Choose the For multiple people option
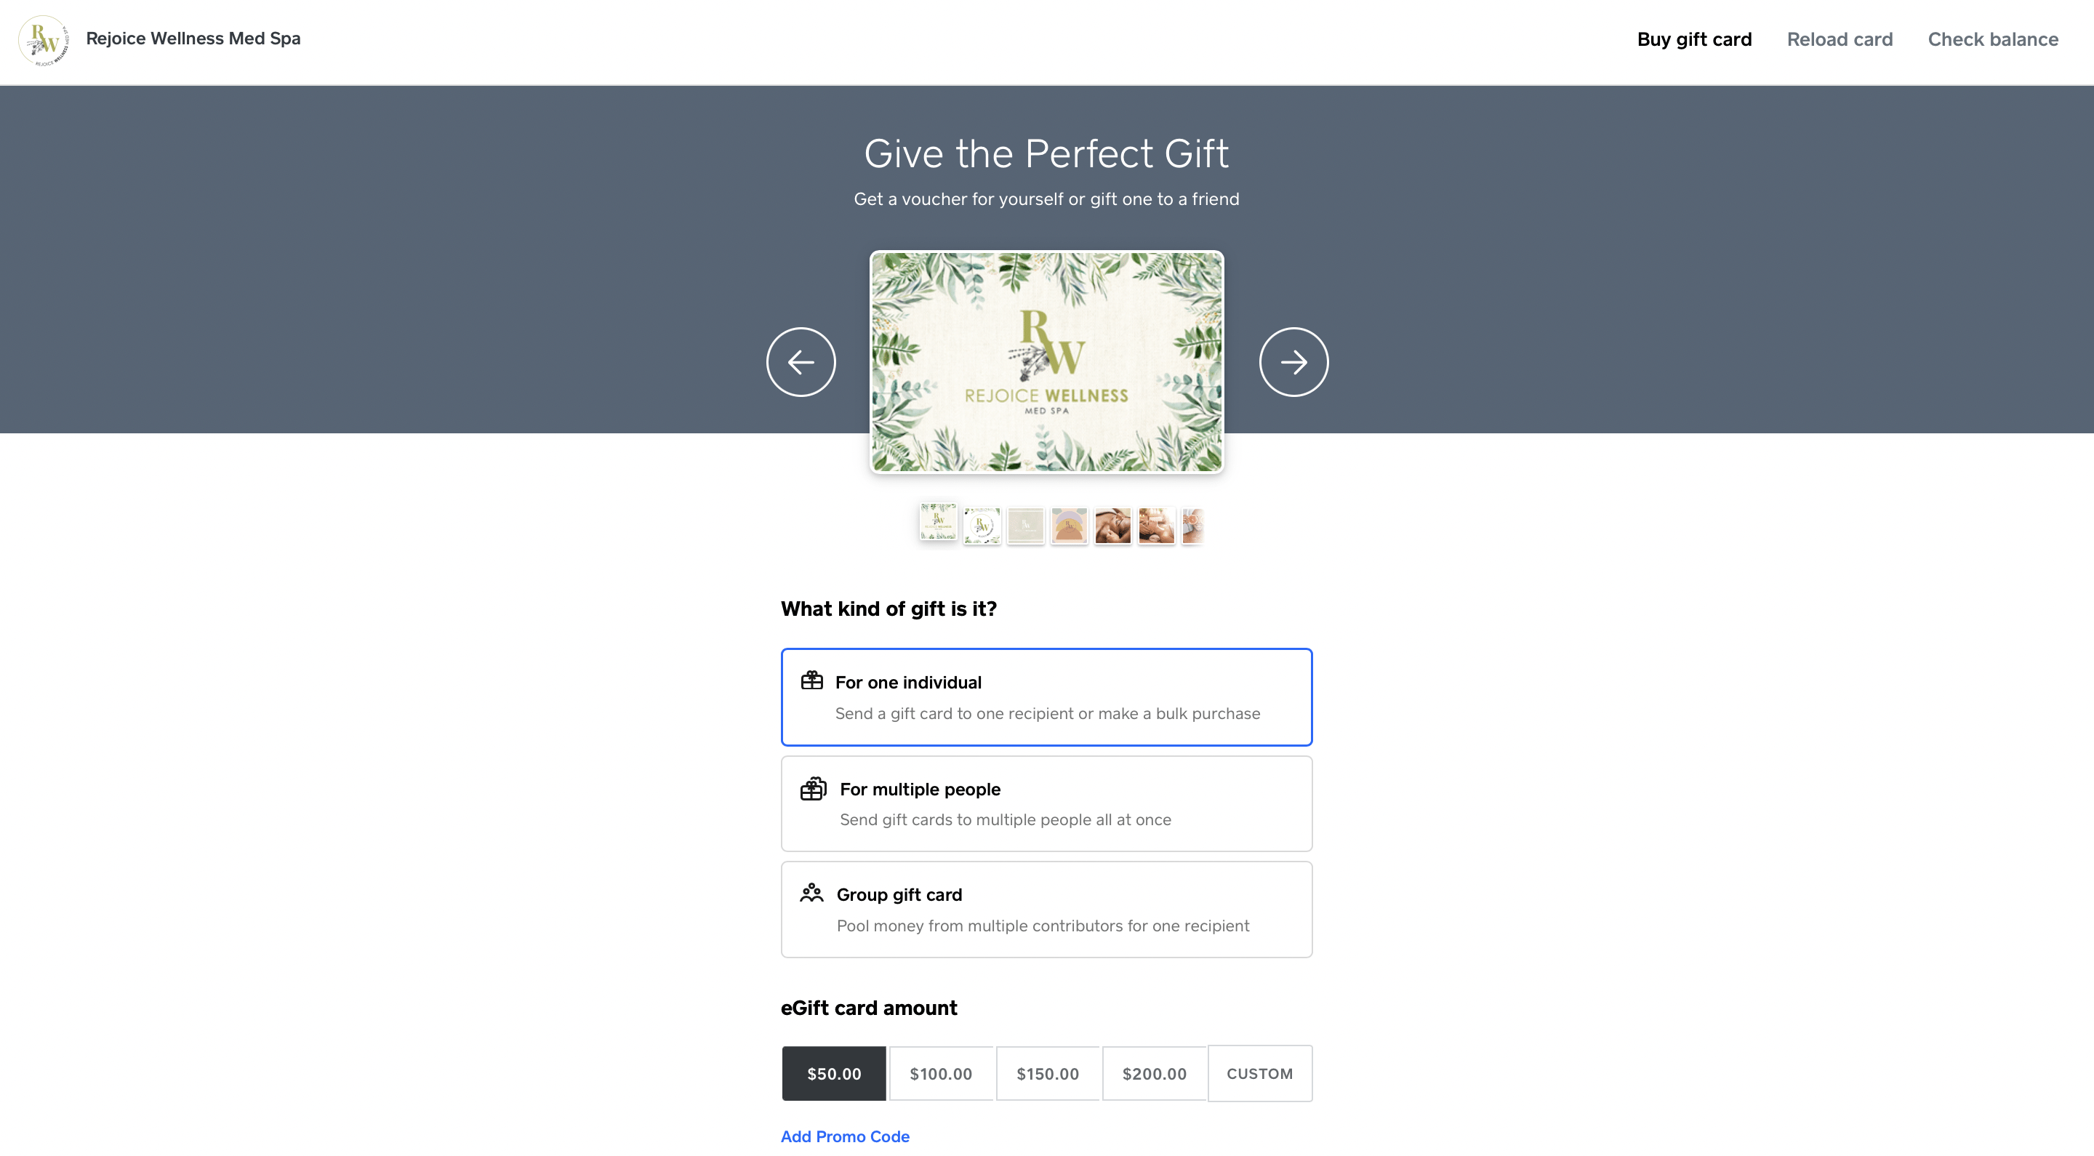2094x1156 pixels. click(x=1046, y=804)
